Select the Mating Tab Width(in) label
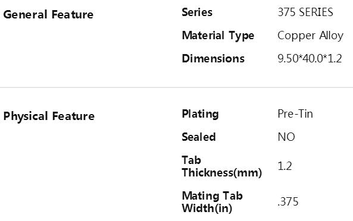The image size is (353, 221). click(x=212, y=202)
